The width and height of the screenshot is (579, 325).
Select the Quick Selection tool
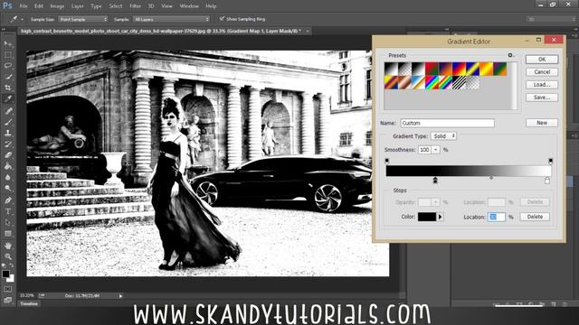8,77
